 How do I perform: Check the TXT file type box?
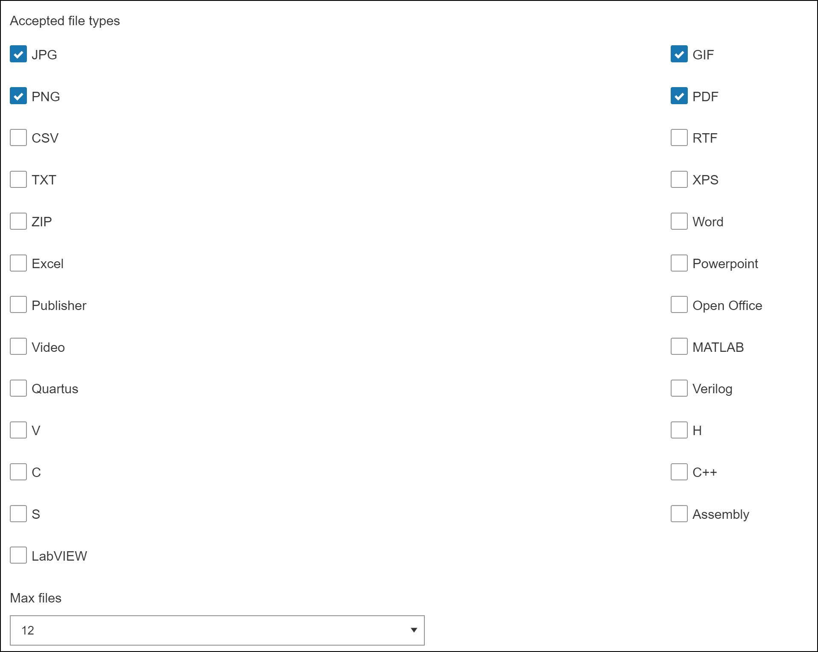click(18, 180)
